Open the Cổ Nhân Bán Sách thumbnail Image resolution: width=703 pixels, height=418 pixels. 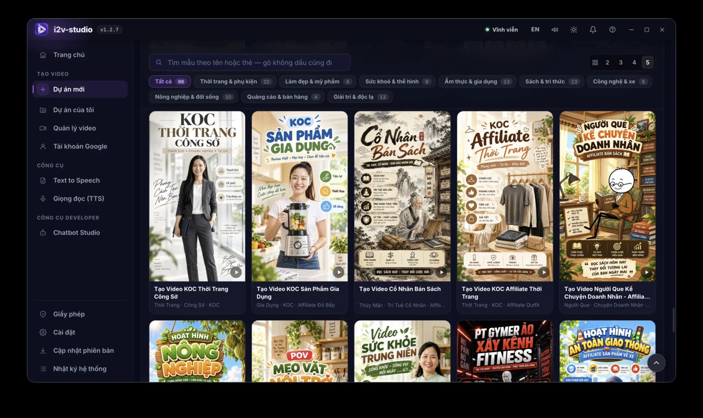pos(402,196)
